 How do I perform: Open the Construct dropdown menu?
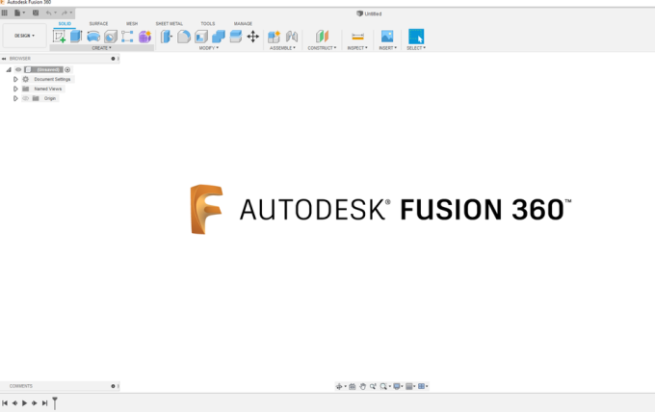pyautogui.click(x=322, y=47)
